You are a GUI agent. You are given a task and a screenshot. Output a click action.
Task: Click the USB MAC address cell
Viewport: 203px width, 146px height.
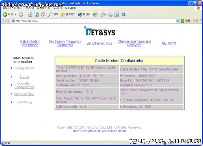(x=151, y=100)
